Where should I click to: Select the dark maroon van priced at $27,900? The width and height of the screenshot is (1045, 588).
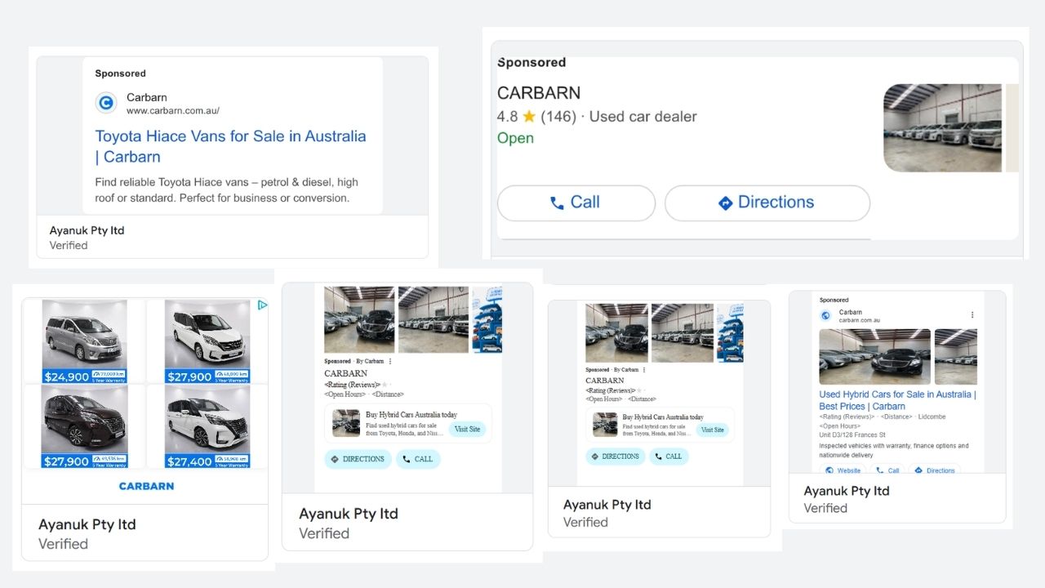(85, 426)
